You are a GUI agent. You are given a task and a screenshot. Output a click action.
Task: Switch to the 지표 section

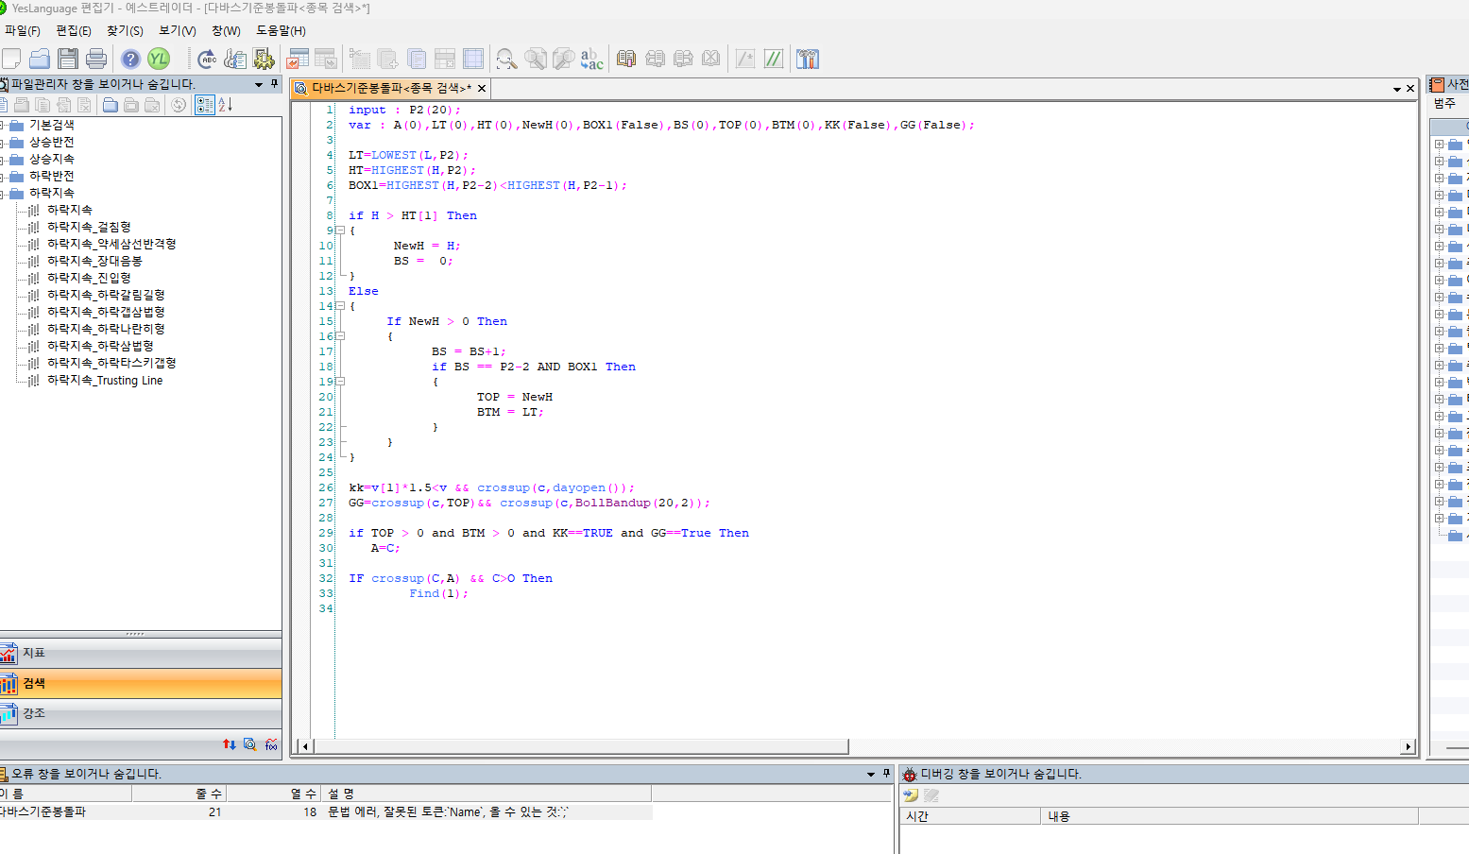pyautogui.click(x=34, y=653)
